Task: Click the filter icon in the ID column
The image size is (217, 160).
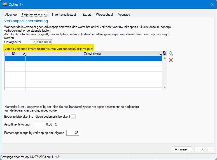Action: click(24, 54)
